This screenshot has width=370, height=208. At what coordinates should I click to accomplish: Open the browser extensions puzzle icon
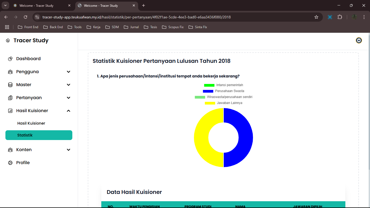tap(340, 17)
